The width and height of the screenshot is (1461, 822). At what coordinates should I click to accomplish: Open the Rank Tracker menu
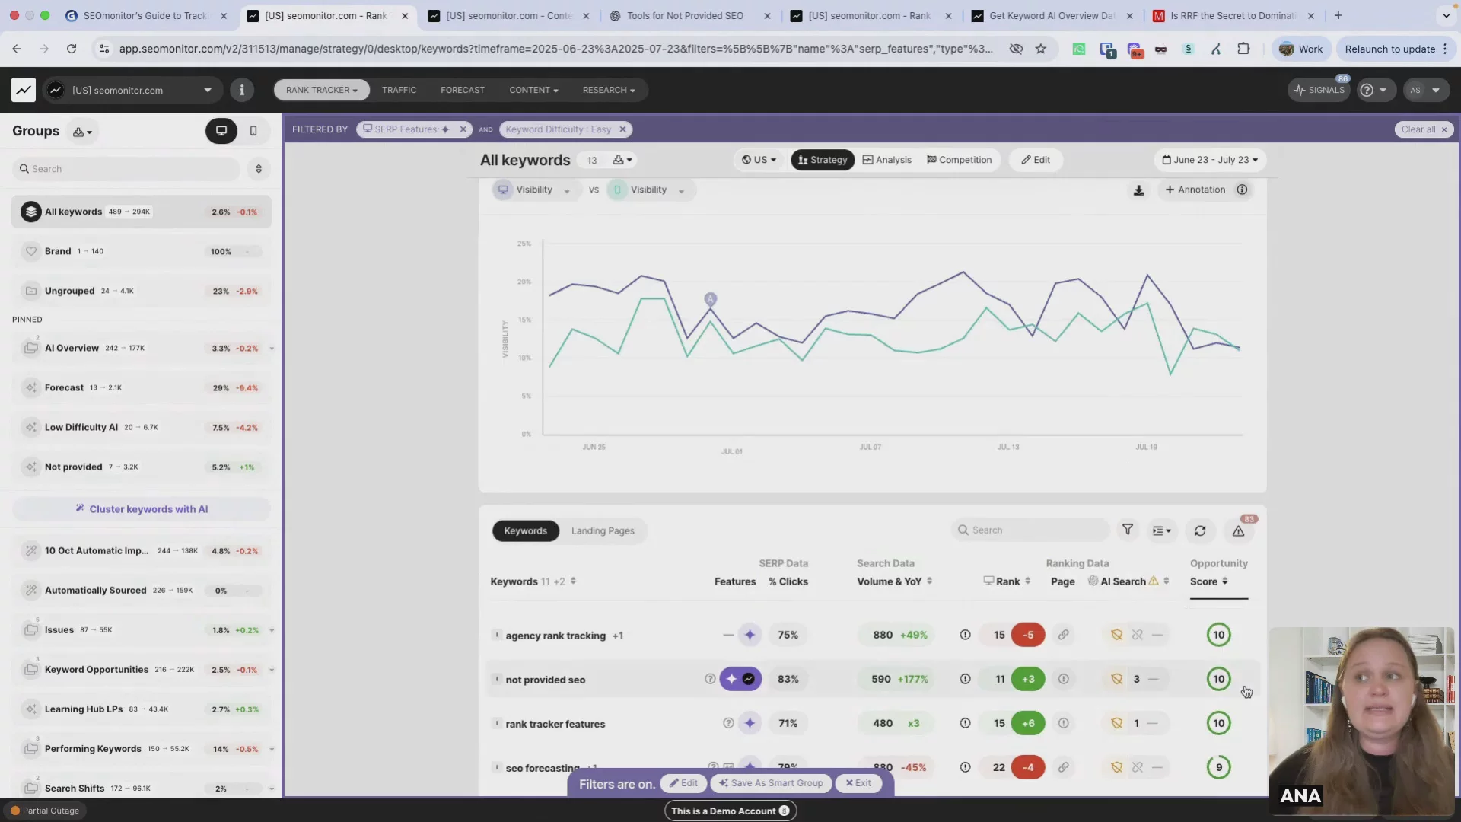[321, 90]
